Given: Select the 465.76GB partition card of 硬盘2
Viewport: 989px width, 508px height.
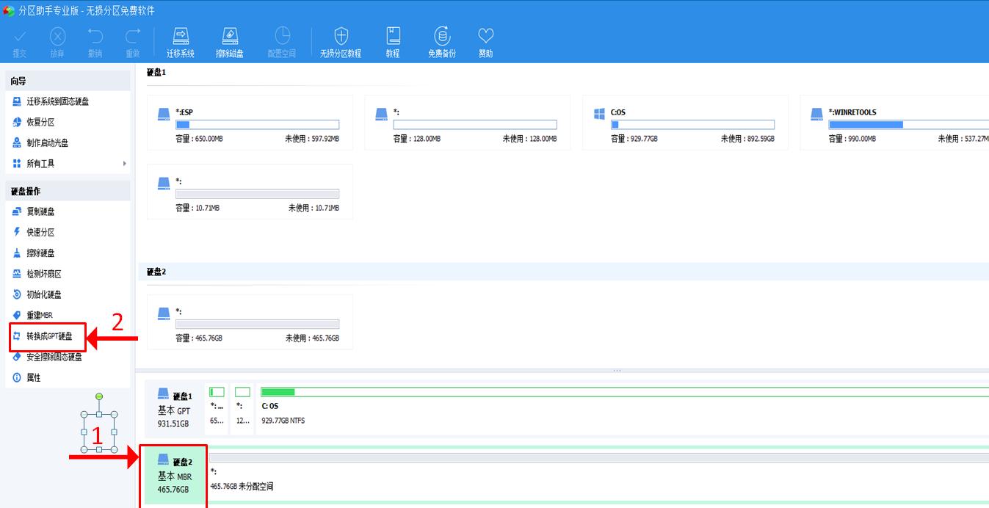Looking at the screenshot, I should coord(250,322).
